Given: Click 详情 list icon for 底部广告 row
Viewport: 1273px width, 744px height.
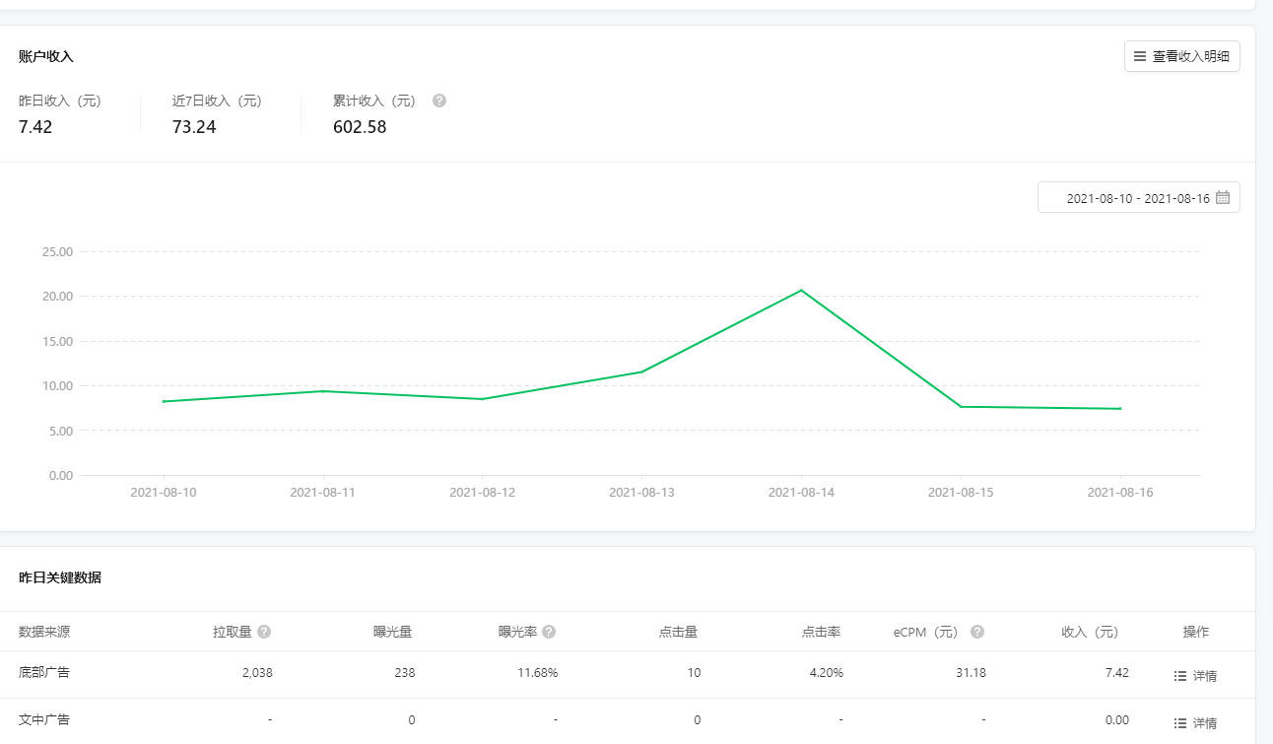Looking at the screenshot, I should [x=1180, y=676].
